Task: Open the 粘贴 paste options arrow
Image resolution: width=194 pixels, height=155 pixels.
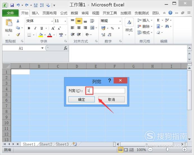Action: (x=9, y=35)
